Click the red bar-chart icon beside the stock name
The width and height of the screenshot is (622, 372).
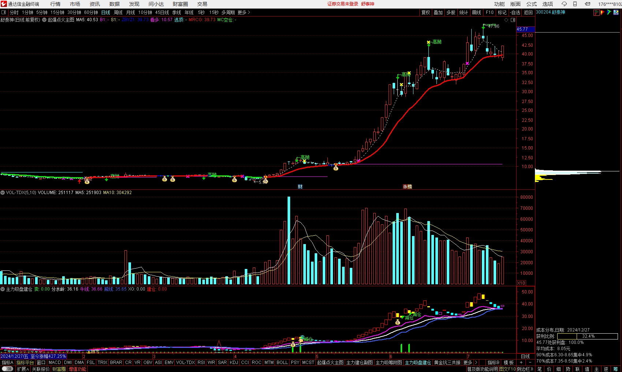click(x=596, y=12)
